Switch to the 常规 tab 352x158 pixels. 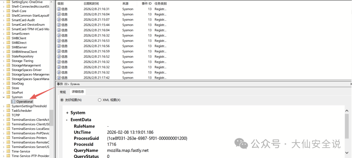click(63, 92)
